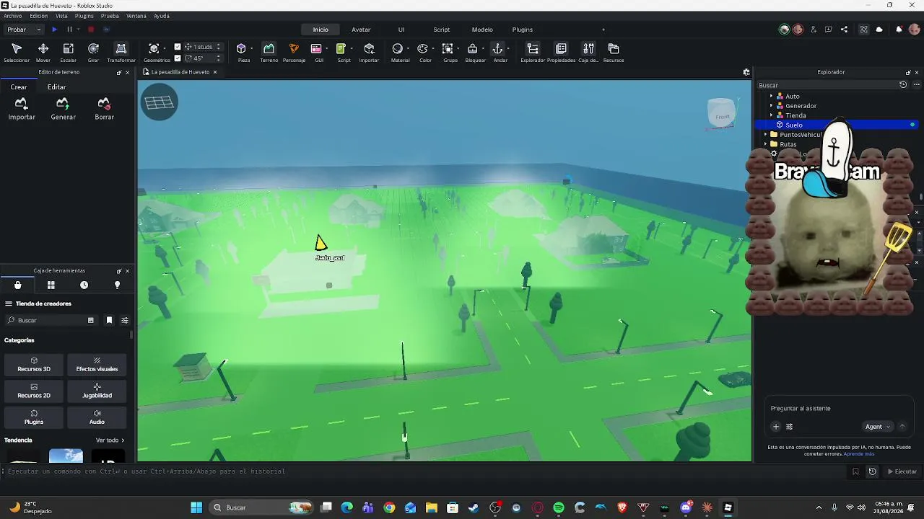Open the Jugabilidad category
The image size is (924, 519).
pyautogui.click(x=97, y=391)
